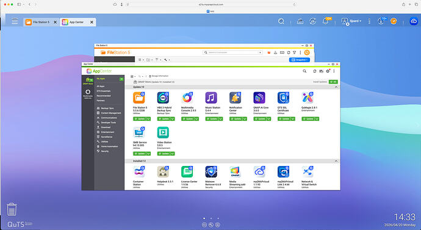Open Update dropdown arrow for HBS 3 Hybrid Backup Sync
Viewport: 421px width, 230px height.
click(173, 119)
